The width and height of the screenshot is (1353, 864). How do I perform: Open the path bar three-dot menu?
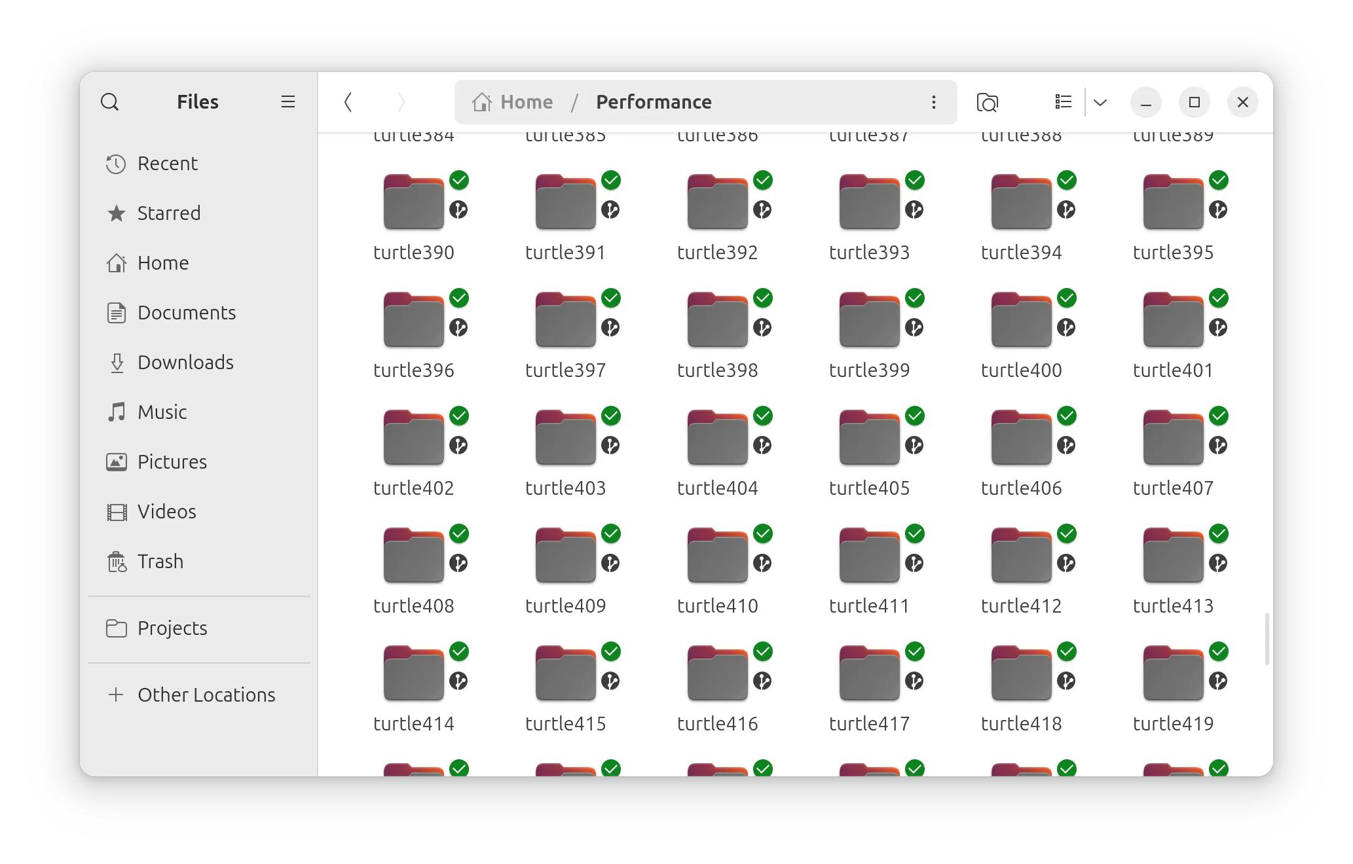(933, 102)
